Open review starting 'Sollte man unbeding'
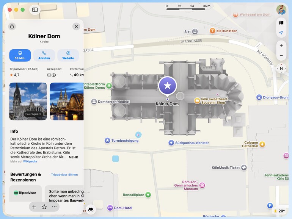Image resolution: width=292 pixels, height=219 pixels. coord(64,194)
